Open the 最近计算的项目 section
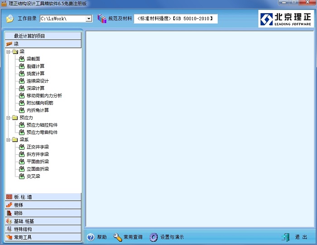Image resolution: width=317 pixels, height=245 pixels. click(43, 36)
